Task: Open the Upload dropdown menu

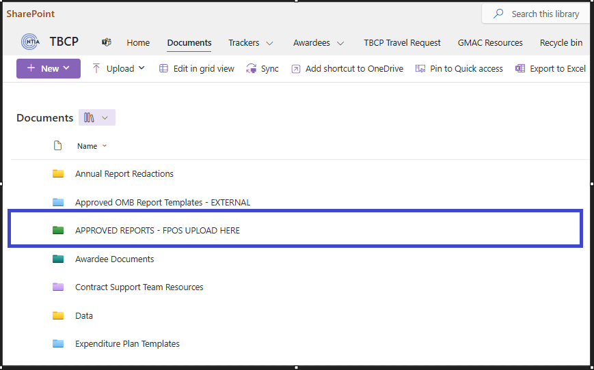Action: point(141,68)
